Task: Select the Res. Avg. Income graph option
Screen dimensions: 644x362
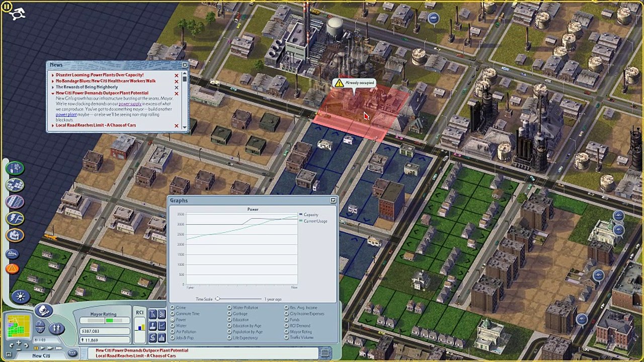Action: pos(301,308)
